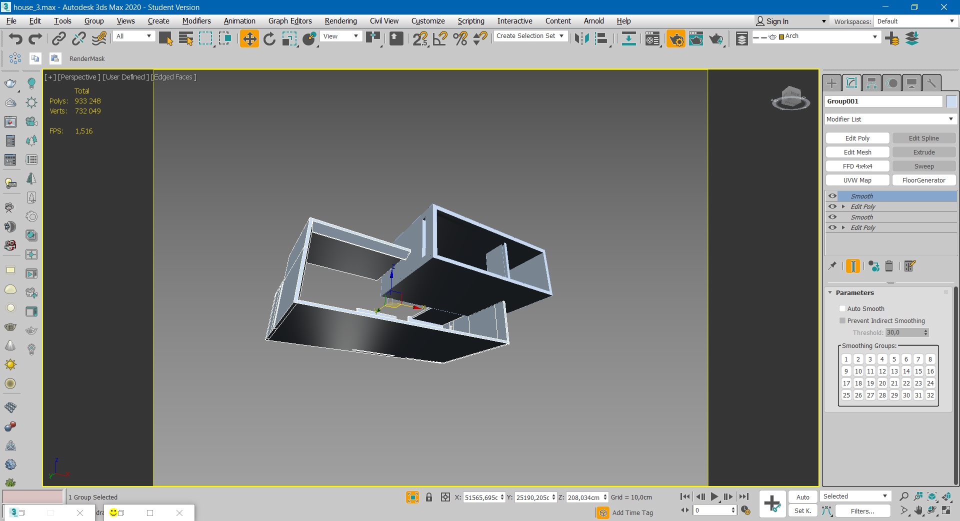Image resolution: width=960 pixels, height=521 pixels.
Task: Toggle smoothing group 32
Action: pos(930,395)
